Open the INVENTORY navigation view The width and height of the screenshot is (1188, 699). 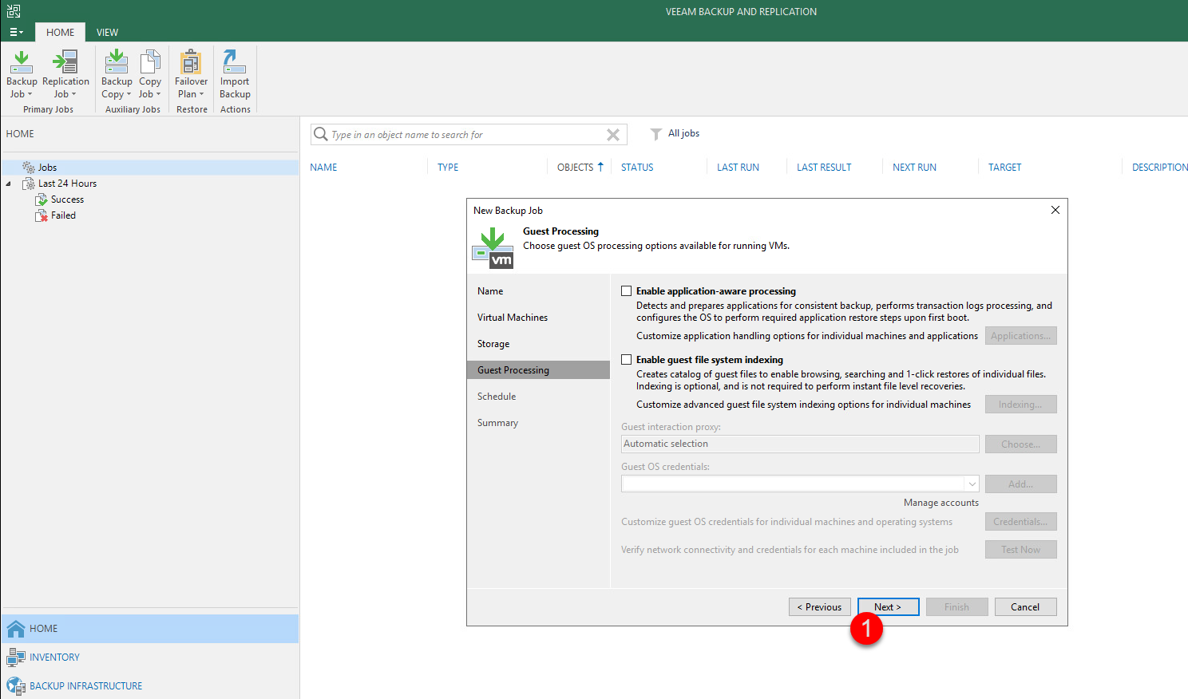click(x=150, y=658)
